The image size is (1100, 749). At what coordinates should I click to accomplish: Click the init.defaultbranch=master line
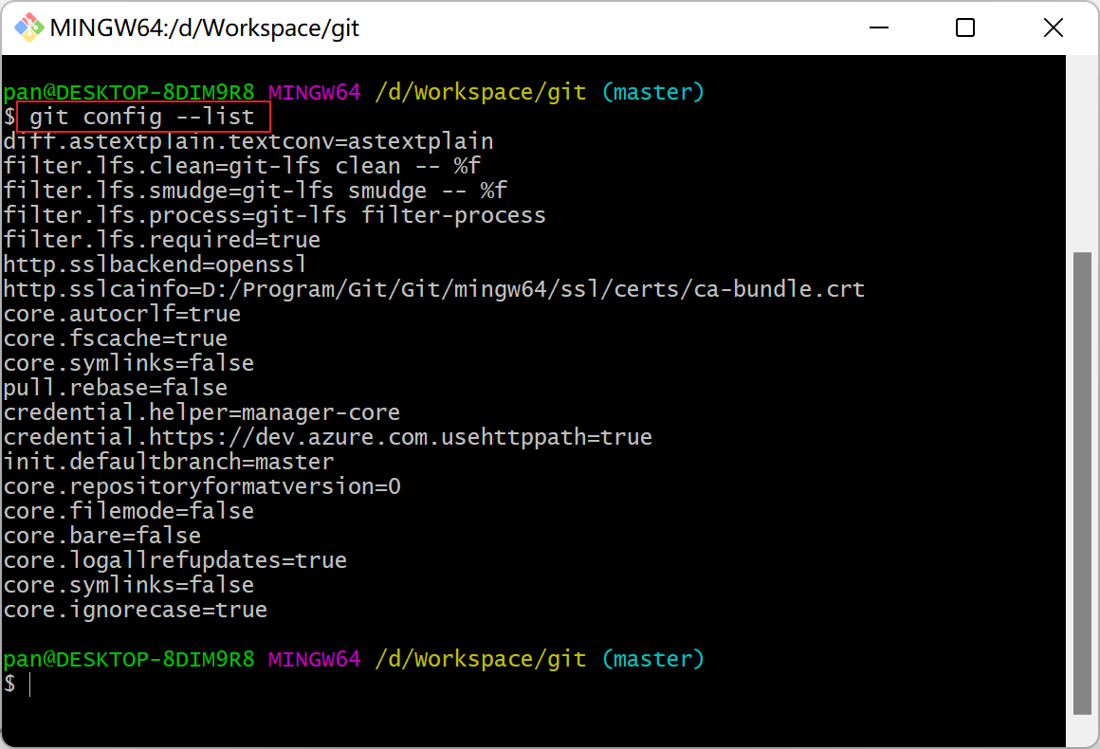click(169, 462)
